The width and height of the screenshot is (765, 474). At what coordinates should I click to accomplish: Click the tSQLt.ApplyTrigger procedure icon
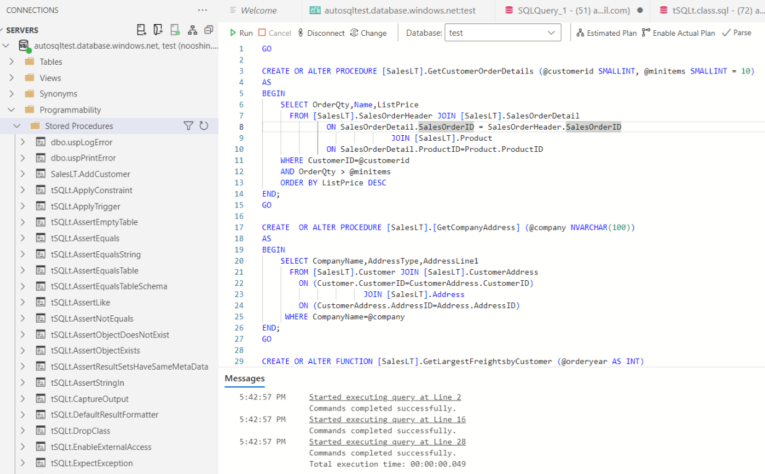(41, 206)
